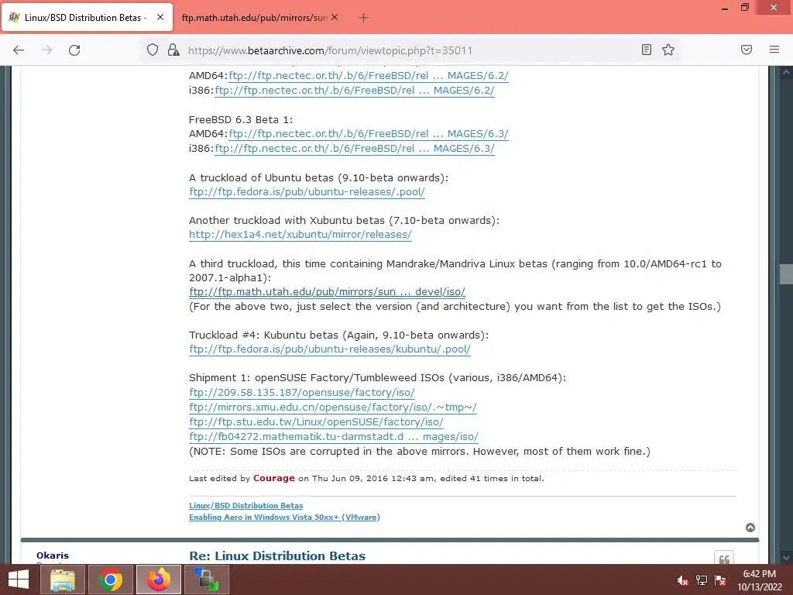The image size is (793, 595).
Task: Click scrollbar up arrow
Action: coord(787,72)
